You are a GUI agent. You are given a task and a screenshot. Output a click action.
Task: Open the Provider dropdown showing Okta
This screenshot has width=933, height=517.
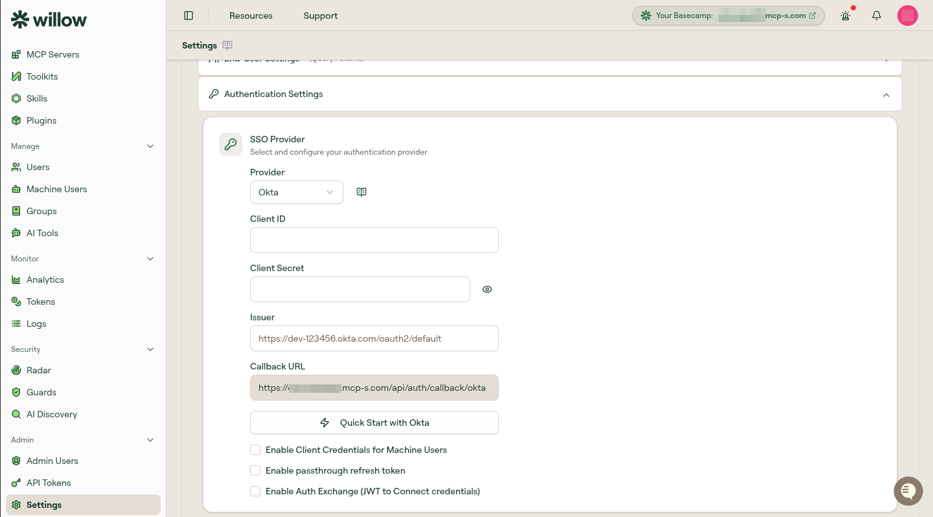coord(297,192)
